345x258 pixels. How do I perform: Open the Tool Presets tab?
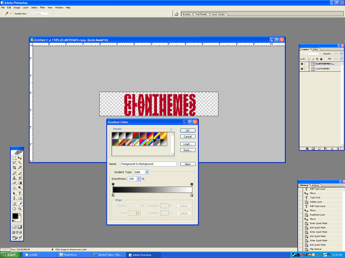(201, 14)
